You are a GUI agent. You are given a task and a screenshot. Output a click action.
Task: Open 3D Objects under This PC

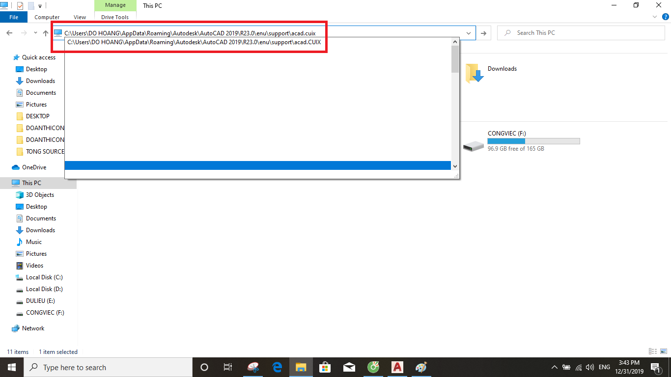[40, 195]
